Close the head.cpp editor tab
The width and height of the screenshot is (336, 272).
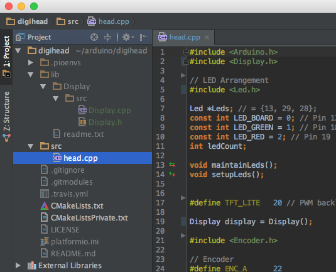207,37
